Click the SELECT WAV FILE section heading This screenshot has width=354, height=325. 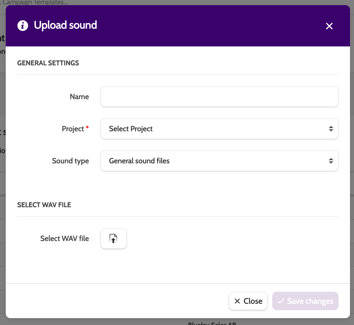point(44,205)
